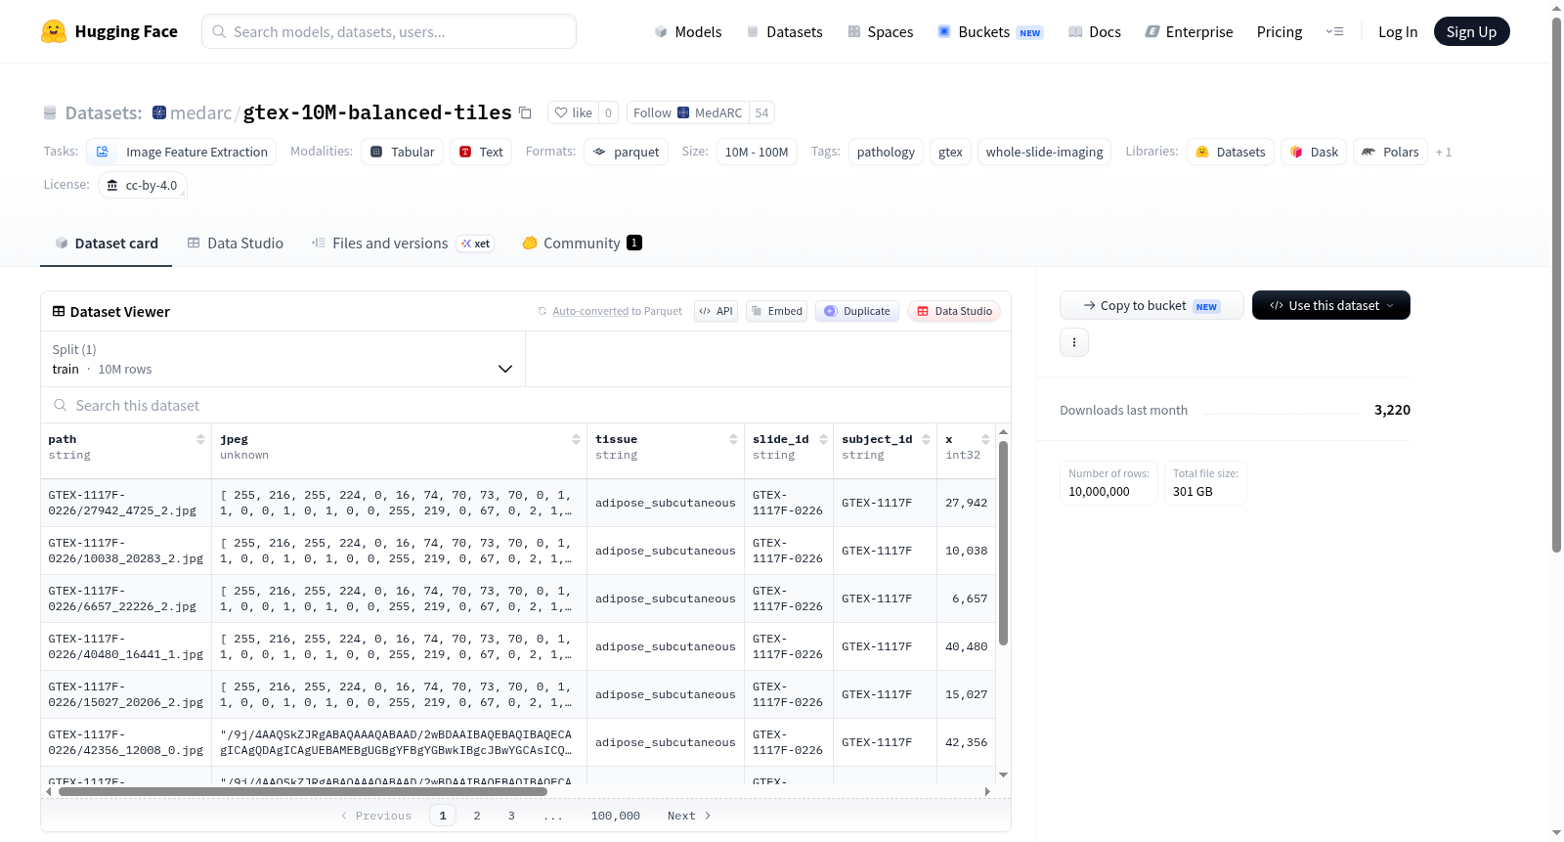Focus the top search models input
1564x842 pixels.
[389, 31]
